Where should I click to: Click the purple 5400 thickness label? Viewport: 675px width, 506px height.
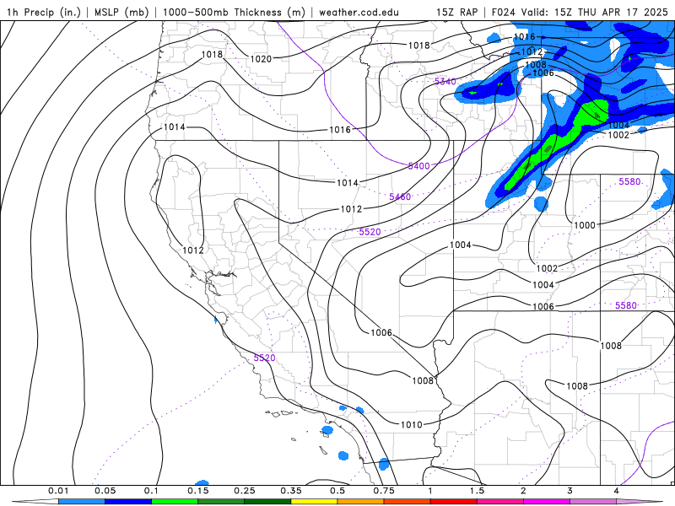(x=418, y=166)
